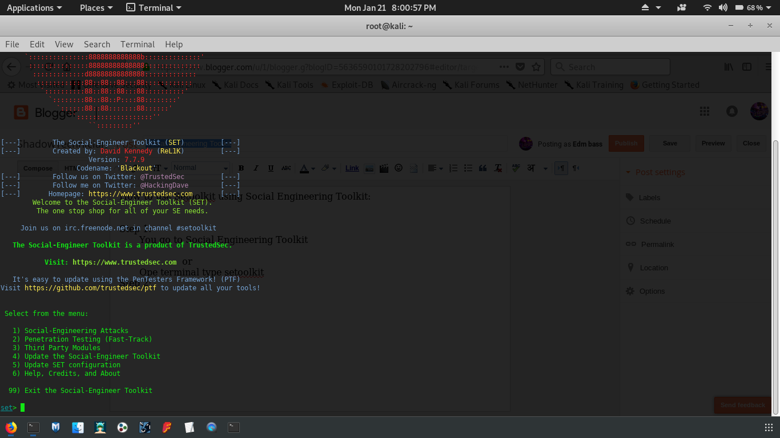Toggle italic in Blogger's editor toolbar

(256, 168)
